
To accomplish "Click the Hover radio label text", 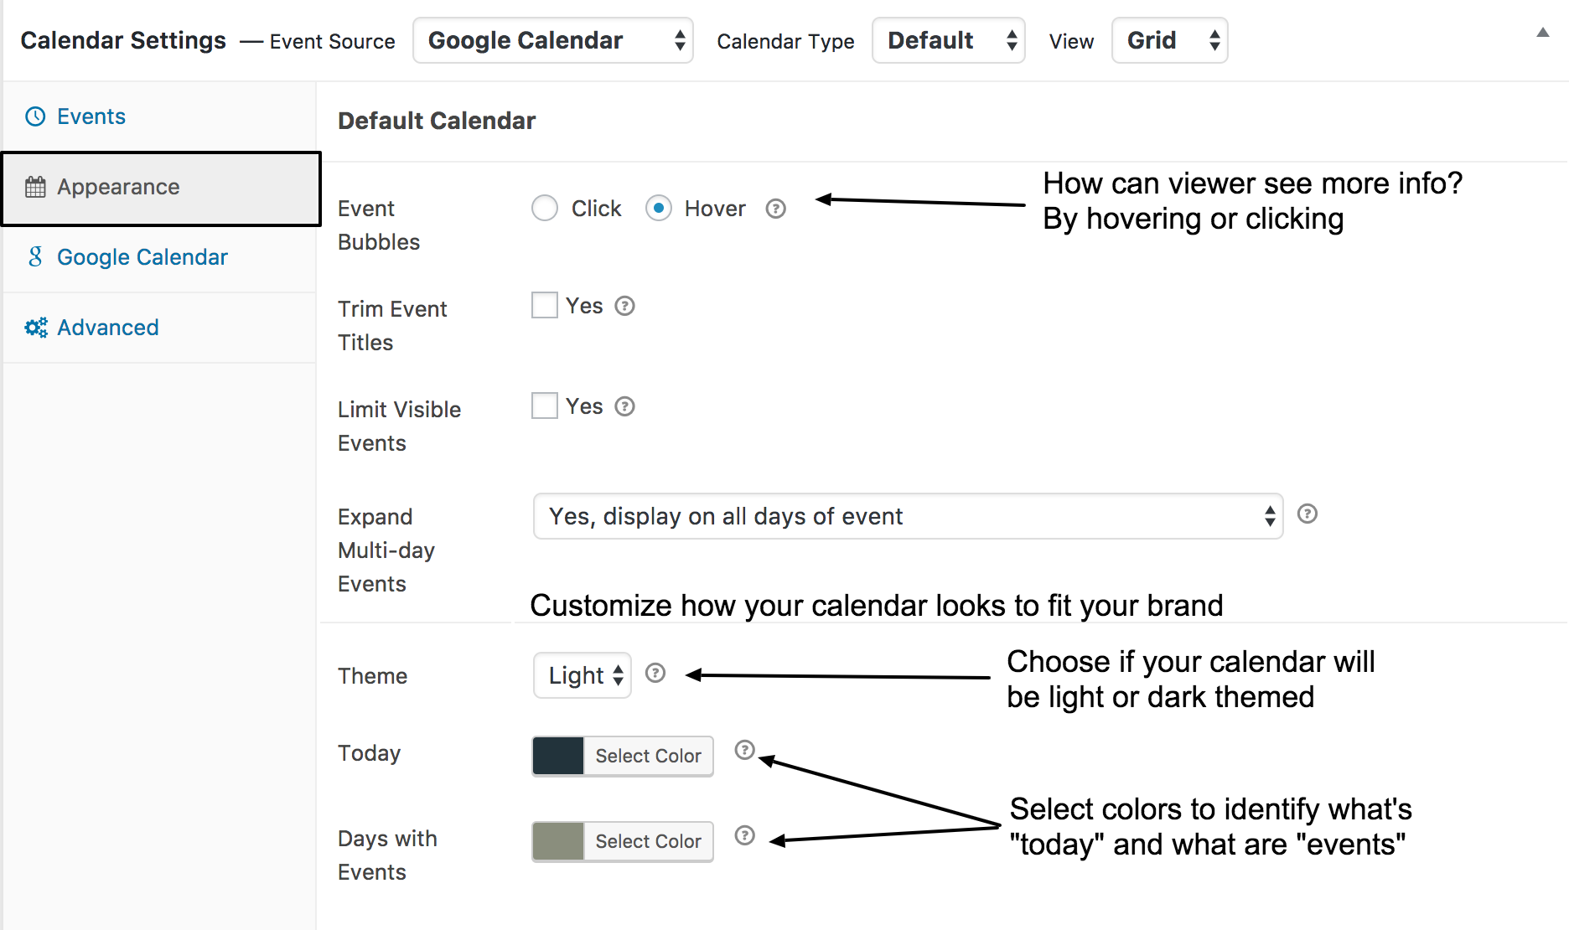I will (715, 209).
